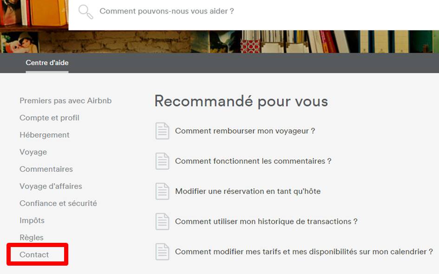Viewport: 439px width, 274px height.
Task: Open the 'Impôts' help category
Action: pos(32,221)
